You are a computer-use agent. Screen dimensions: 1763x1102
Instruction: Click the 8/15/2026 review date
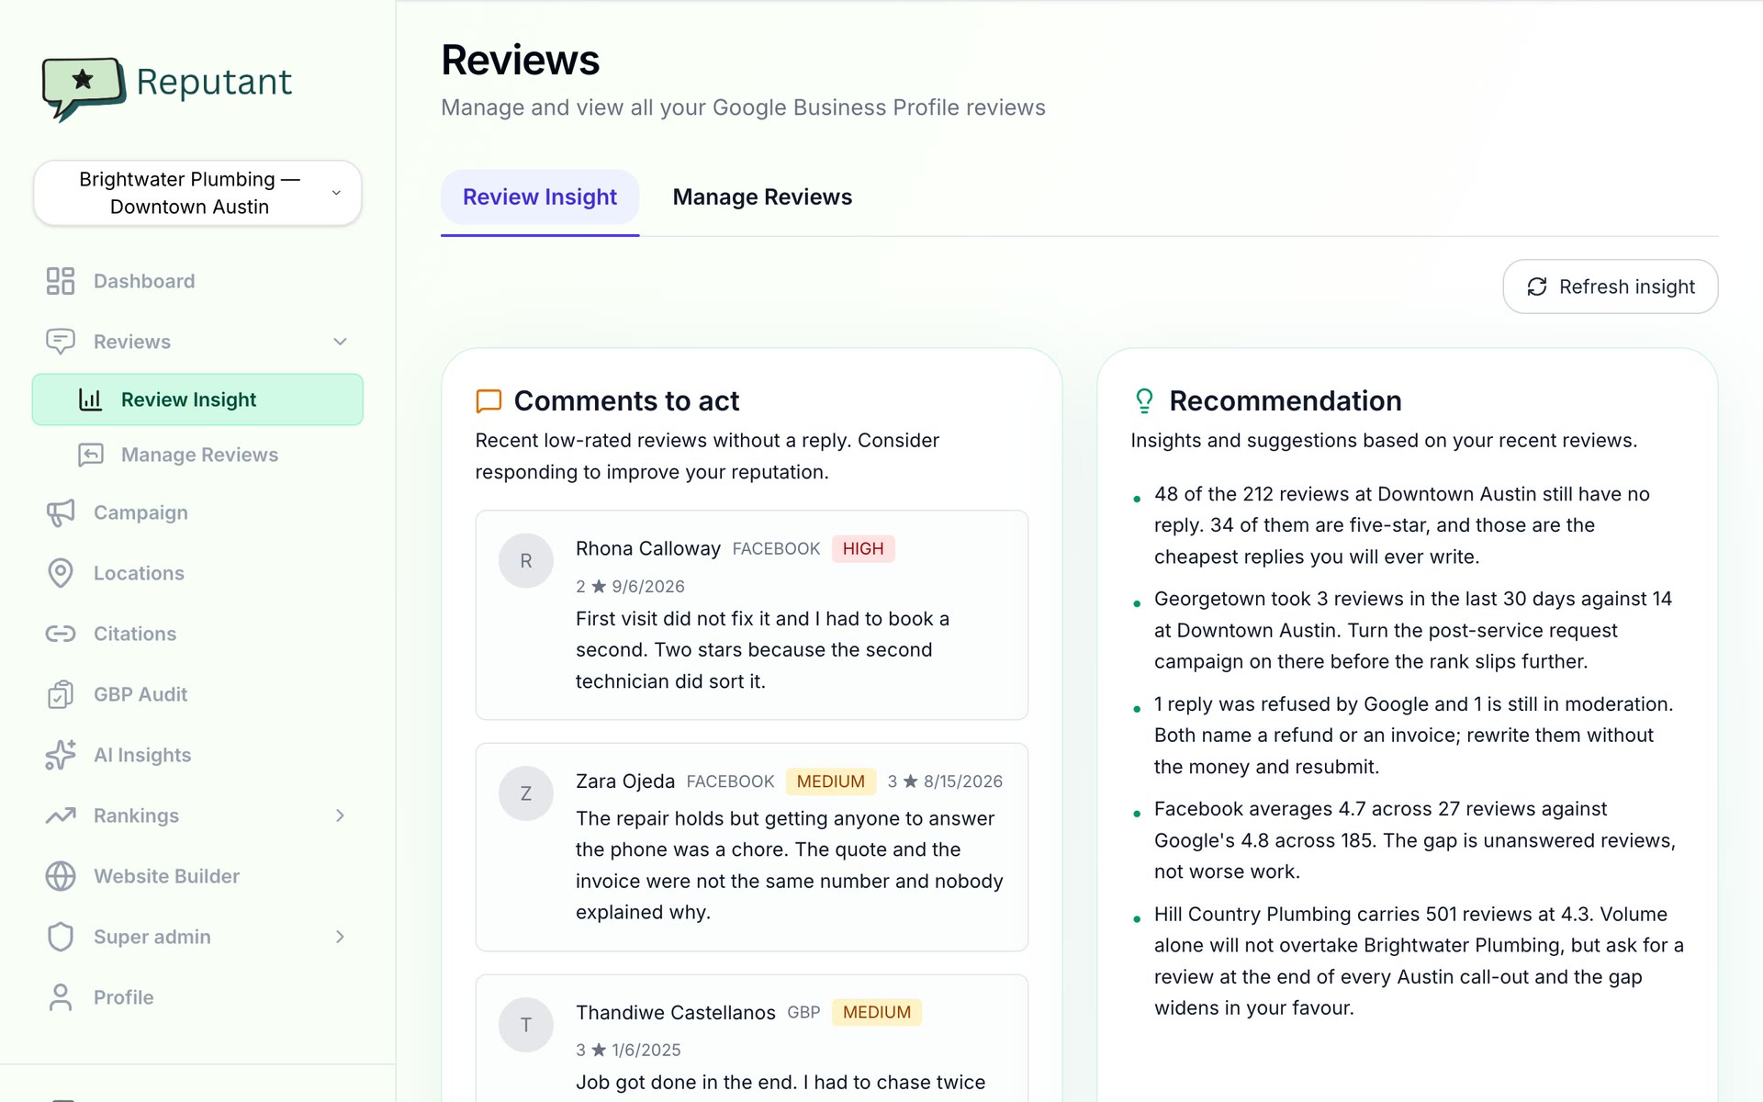963,782
